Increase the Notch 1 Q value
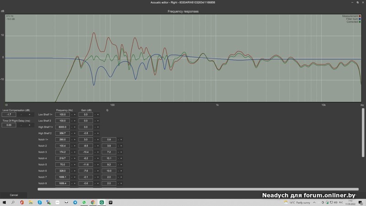 click(x=121, y=140)
